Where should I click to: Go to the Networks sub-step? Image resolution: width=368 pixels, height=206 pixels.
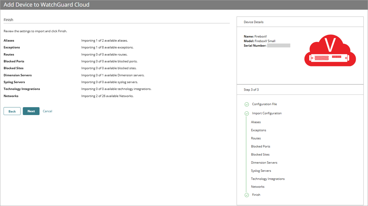pyautogui.click(x=258, y=187)
